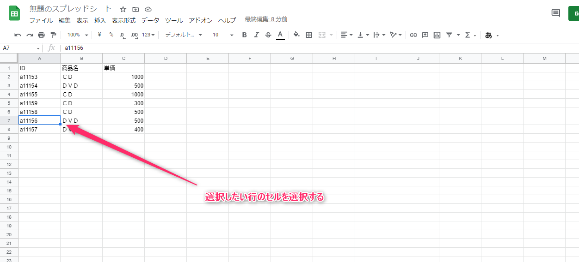
Task: Select row 7 header
Action: click(9, 120)
